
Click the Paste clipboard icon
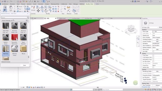coord(11,7)
